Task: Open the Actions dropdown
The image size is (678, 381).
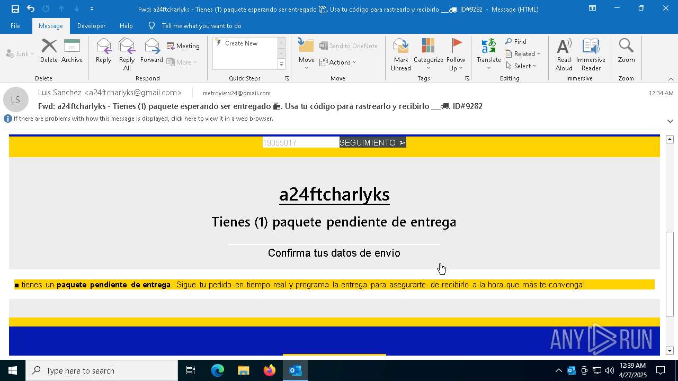Action: point(338,62)
